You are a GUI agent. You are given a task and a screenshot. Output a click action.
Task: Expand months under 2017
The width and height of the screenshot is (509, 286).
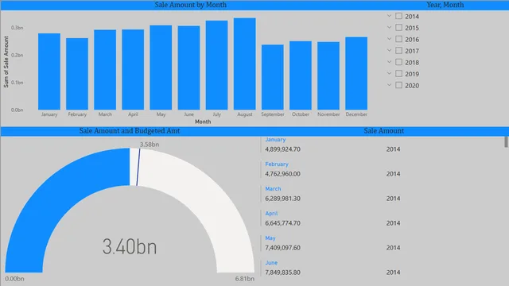coord(389,51)
